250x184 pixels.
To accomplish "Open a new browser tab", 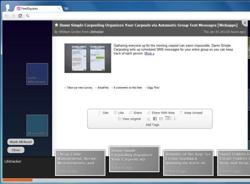I will 66,8.
